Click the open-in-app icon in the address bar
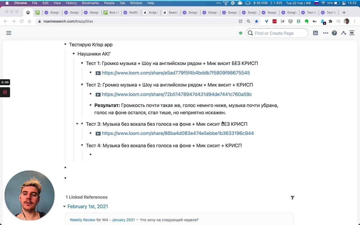This screenshot has width=360, height=225. point(240,21)
